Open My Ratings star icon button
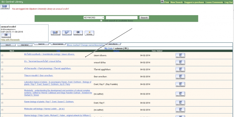The height and width of the screenshot is (117, 234). (x=90, y=33)
